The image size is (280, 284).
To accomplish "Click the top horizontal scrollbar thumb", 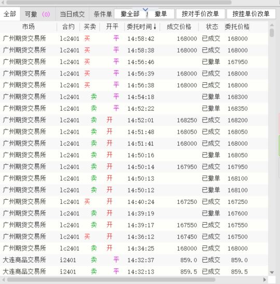I will [x=119, y=3].
